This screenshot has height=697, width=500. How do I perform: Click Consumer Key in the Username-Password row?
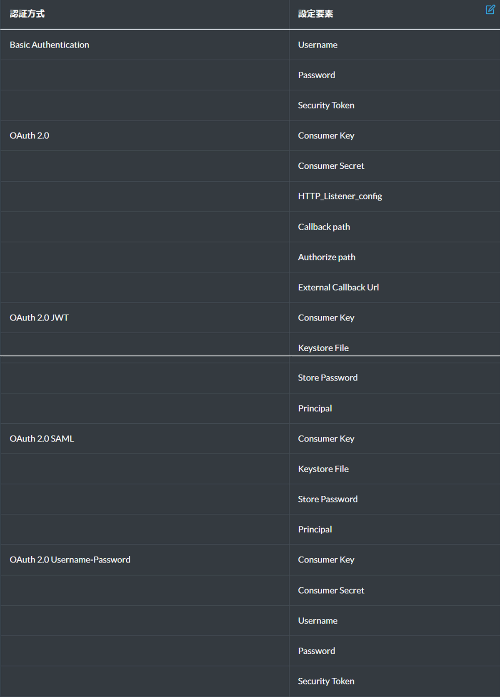pyautogui.click(x=326, y=560)
